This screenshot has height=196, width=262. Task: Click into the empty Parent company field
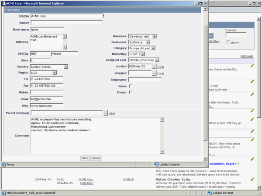point(66,113)
